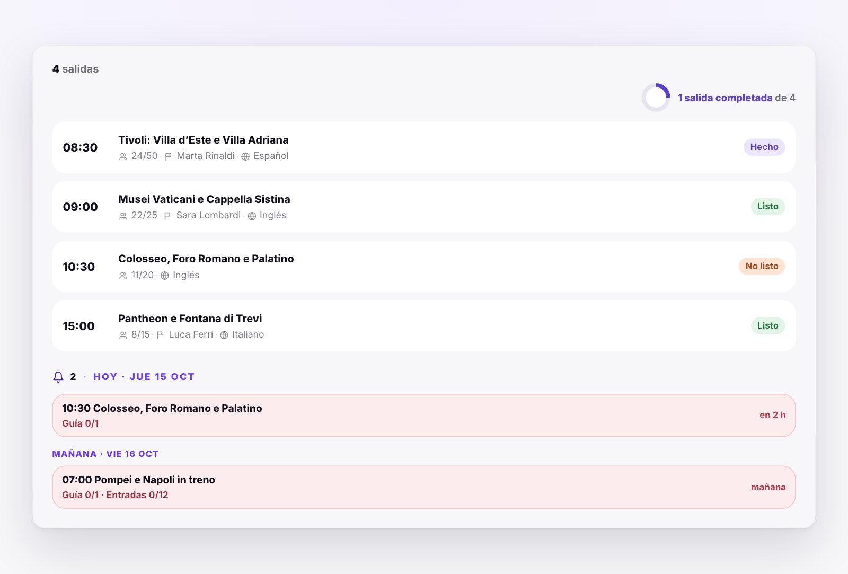The width and height of the screenshot is (848, 574).
Task: Click the Listo badge for Musei Vaticani
Action: (x=768, y=206)
